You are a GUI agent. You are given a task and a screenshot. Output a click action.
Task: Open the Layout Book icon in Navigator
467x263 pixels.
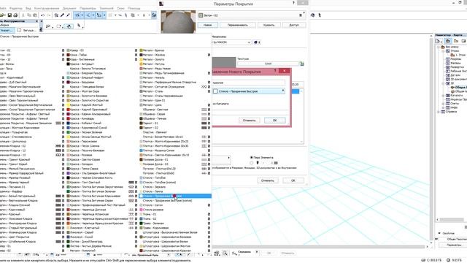(463, 41)
